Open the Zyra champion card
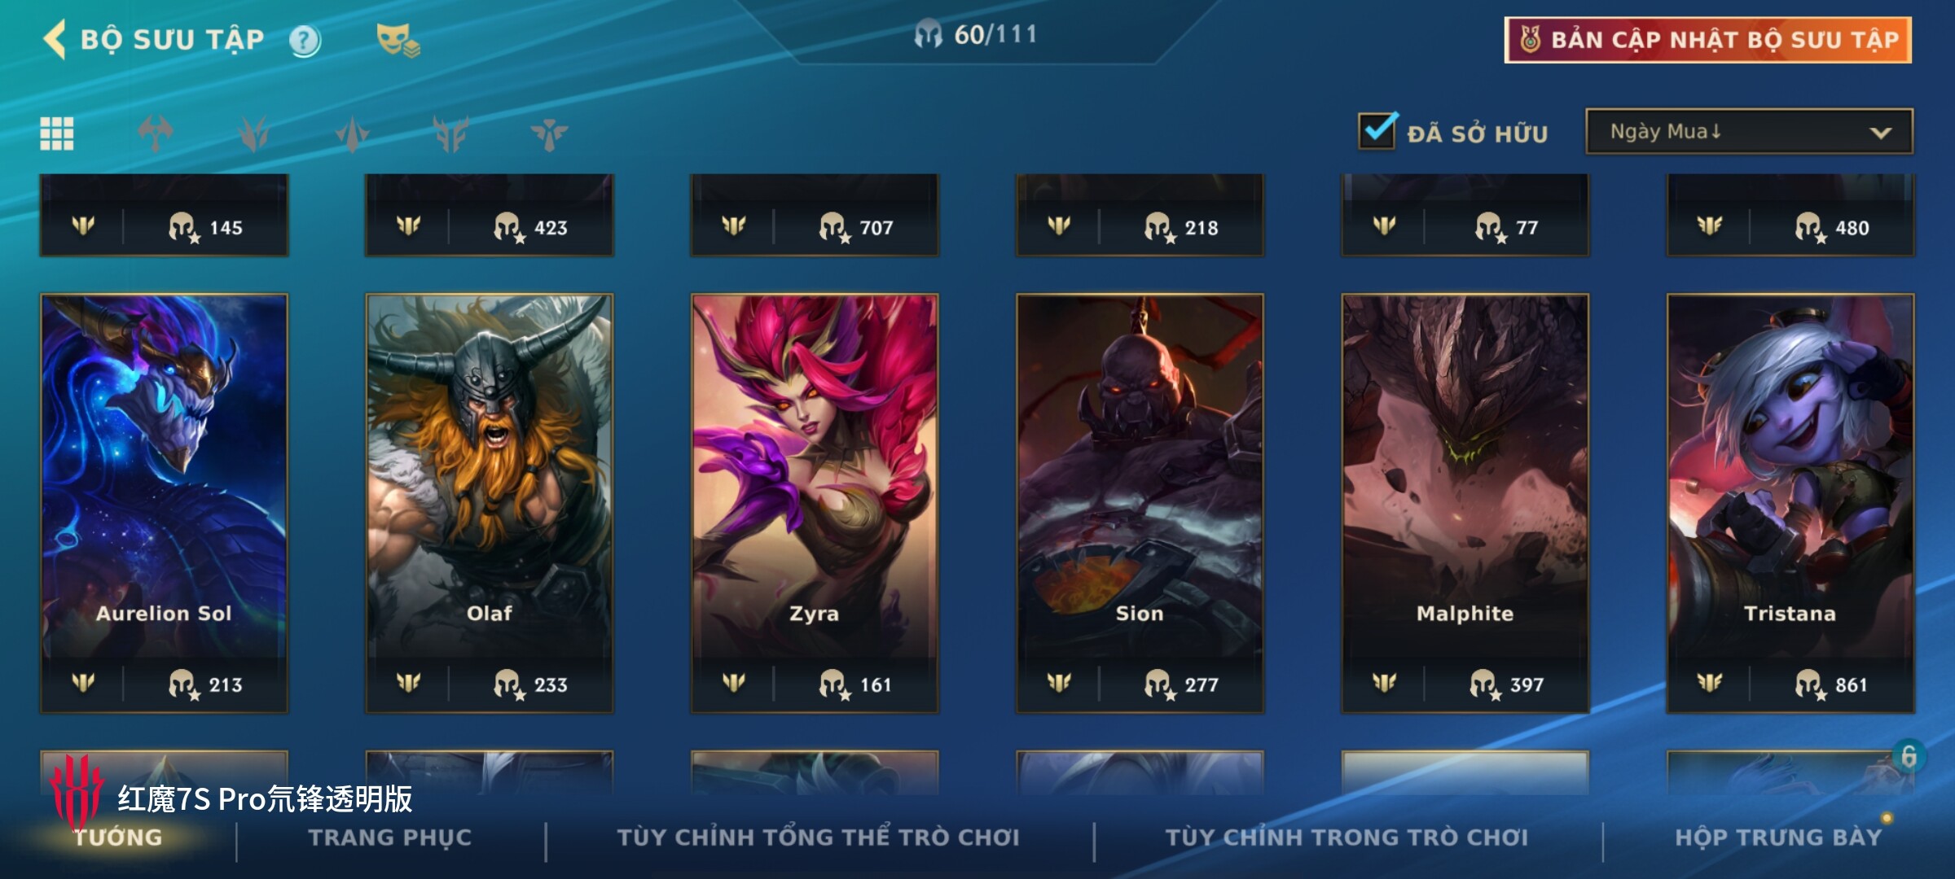 click(x=815, y=503)
